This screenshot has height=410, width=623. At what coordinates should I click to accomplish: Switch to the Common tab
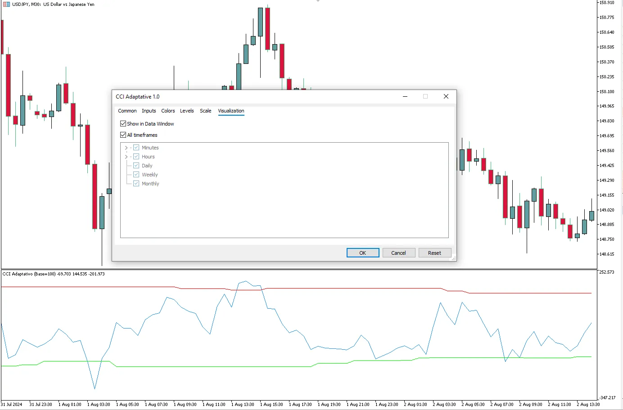pyautogui.click(x=127, y=111)
